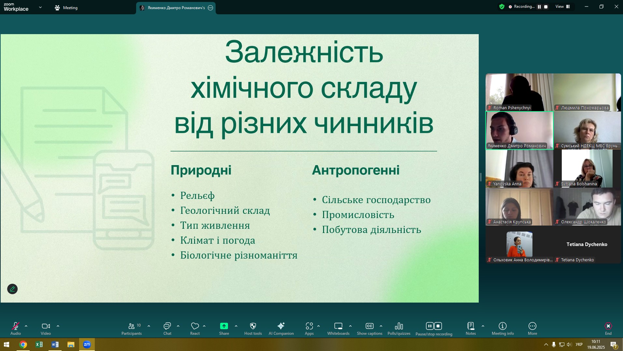
Task: Open Whiteboards from the toolbar
Action: pos(338,328)
